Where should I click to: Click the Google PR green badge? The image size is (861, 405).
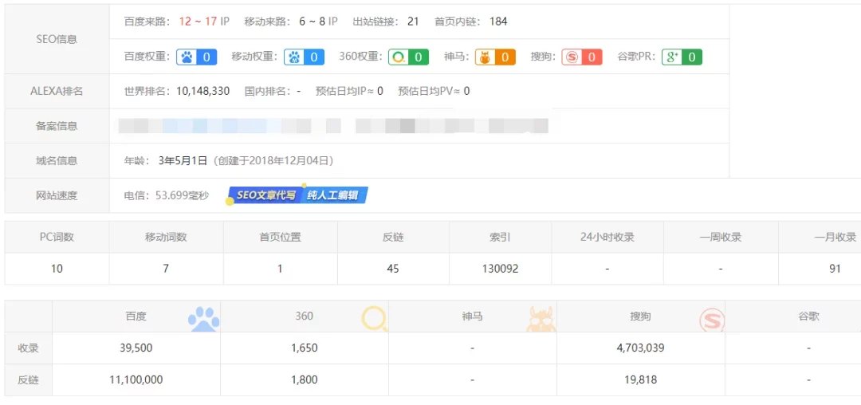[682, 57]
